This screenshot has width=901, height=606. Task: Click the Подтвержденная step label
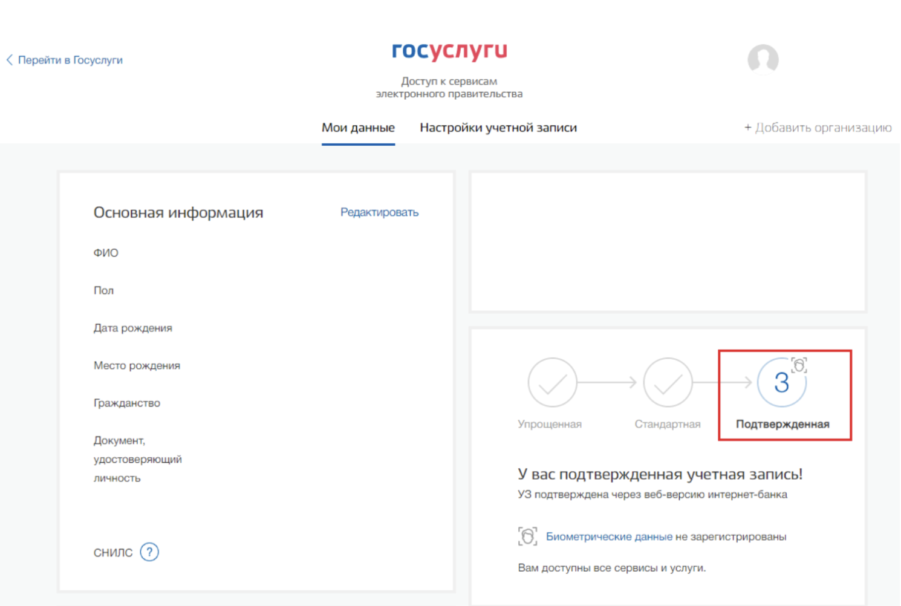pos(782,424)
